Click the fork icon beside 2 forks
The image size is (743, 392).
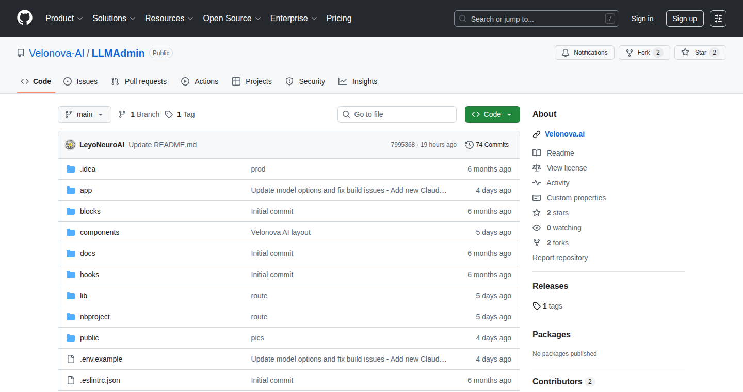(537, 243)
